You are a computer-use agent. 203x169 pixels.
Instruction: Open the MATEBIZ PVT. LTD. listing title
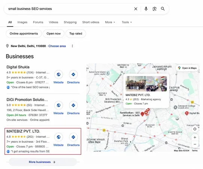[23, 131]
